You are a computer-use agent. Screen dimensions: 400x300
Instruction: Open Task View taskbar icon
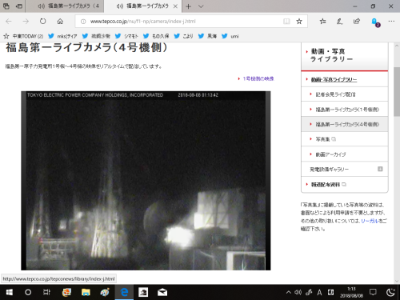click(46, 293)
